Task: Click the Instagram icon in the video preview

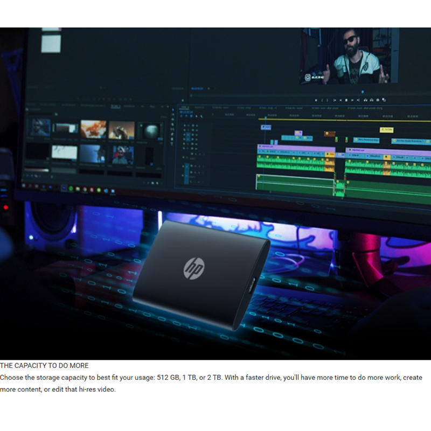Action: pos(308,78)
